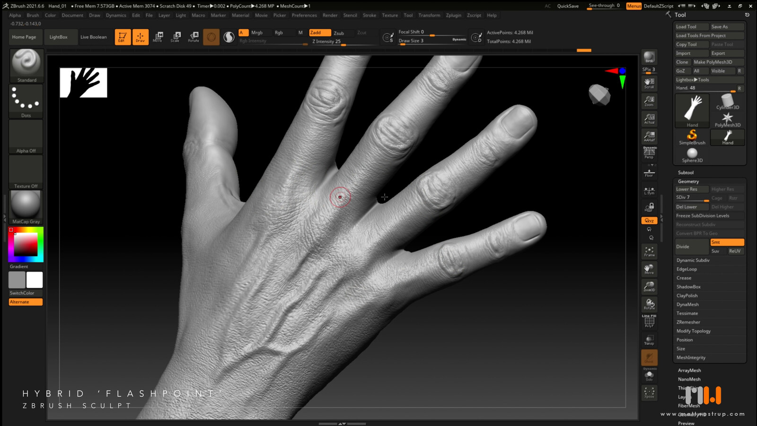Click the Actual size icon
757x426 pixels.
click(x=649, y=118)
